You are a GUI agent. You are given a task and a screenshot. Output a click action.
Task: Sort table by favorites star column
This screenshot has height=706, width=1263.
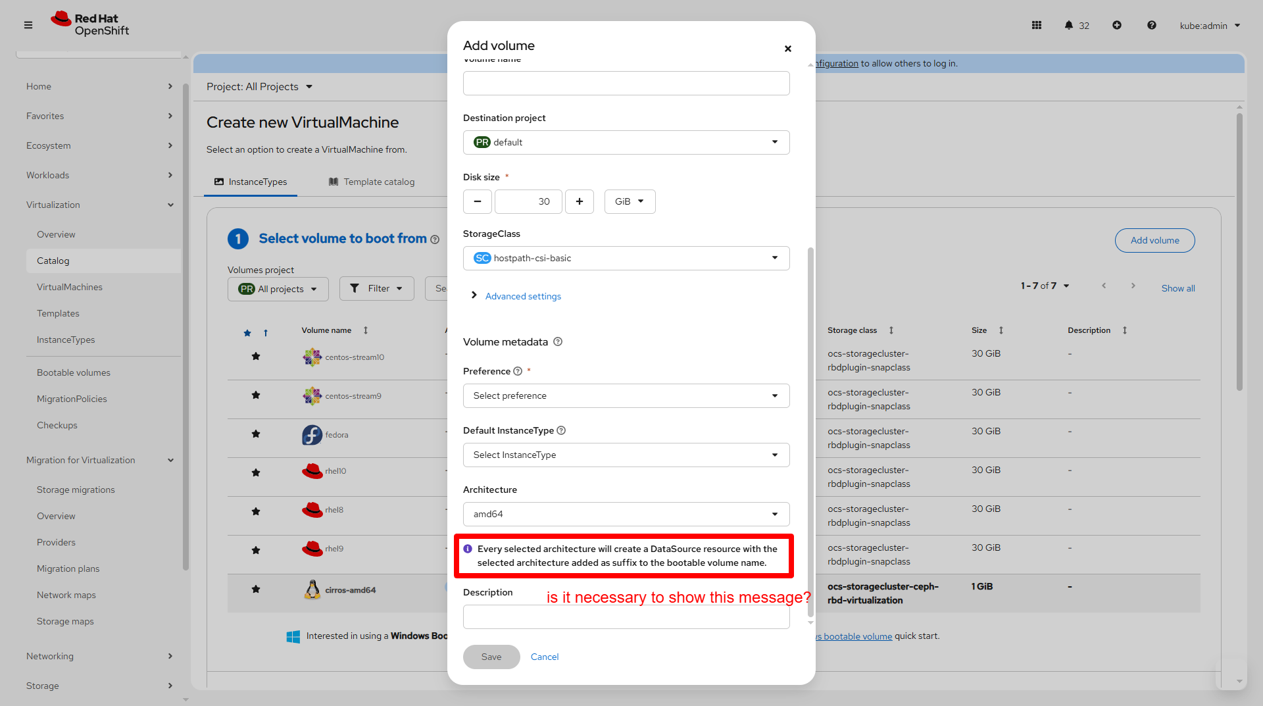256,333
